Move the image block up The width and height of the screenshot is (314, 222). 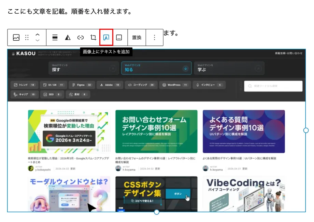(38, 34)
